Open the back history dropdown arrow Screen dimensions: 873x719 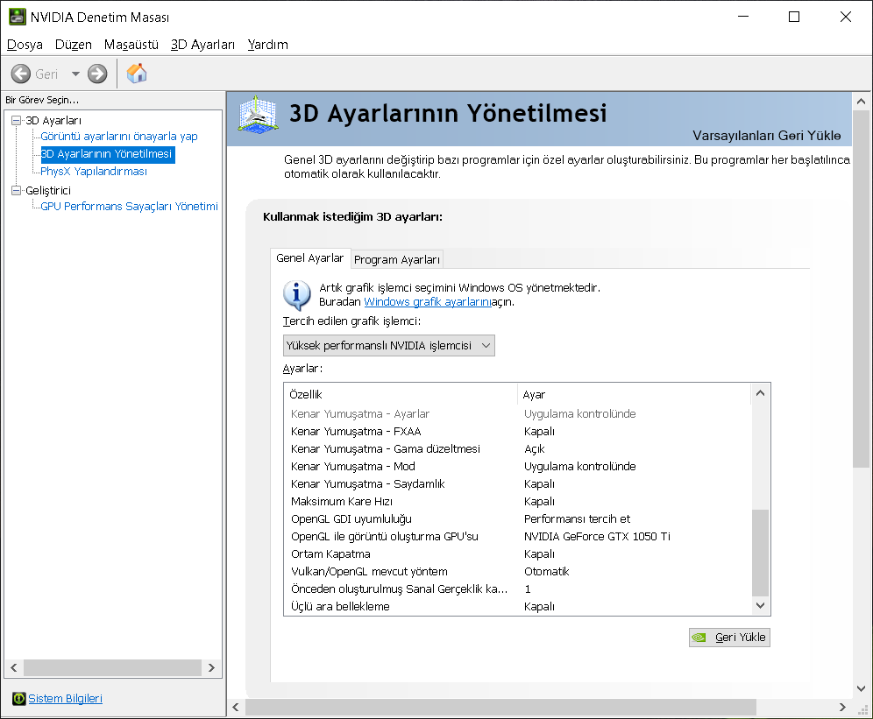(x=75, y=74)
